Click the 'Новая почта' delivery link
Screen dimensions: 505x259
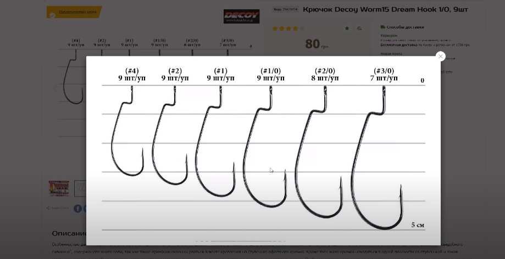click(x=391, y=54)
